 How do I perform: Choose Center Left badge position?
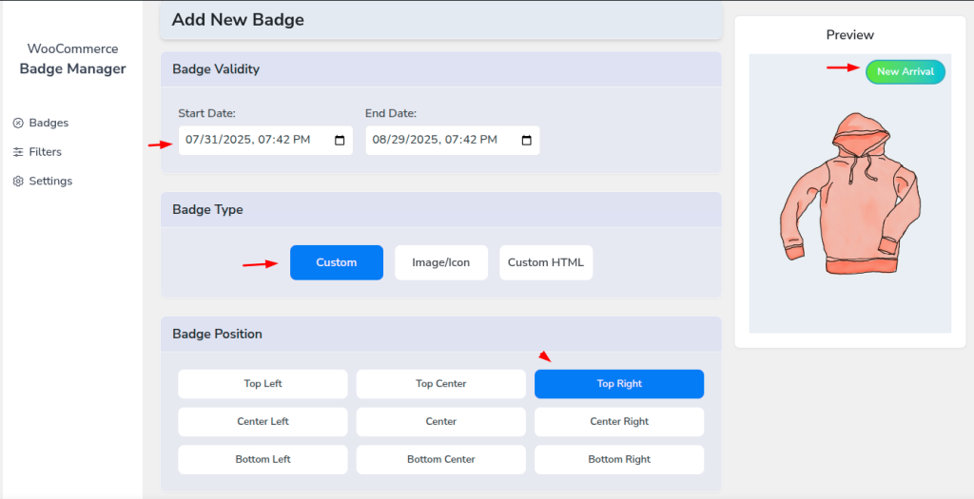(x=263, y=422)
